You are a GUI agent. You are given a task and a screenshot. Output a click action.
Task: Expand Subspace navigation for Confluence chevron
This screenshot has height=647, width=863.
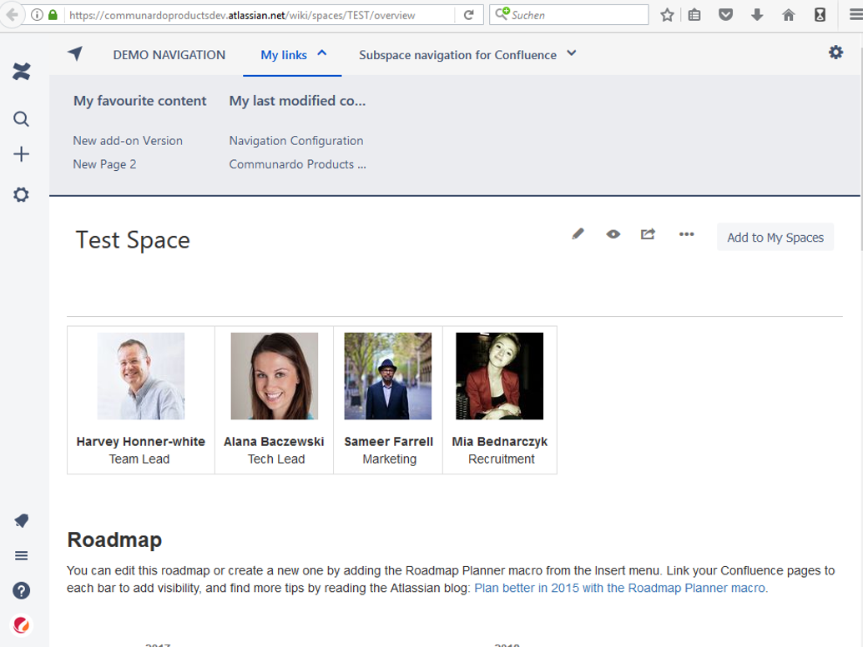point(572,53)
